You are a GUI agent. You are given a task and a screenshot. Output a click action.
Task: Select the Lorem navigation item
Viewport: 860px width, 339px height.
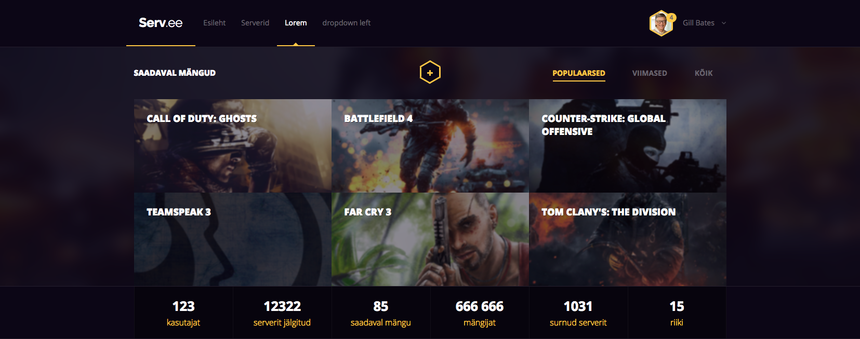click(x=296, y=23)
